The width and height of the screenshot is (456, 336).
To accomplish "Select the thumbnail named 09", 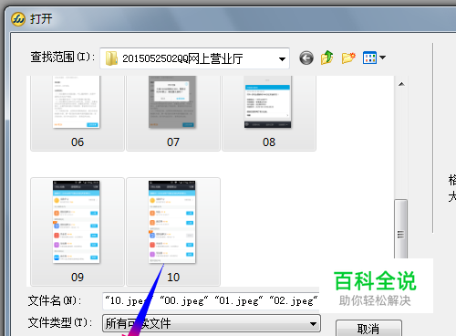I will 78,232.
